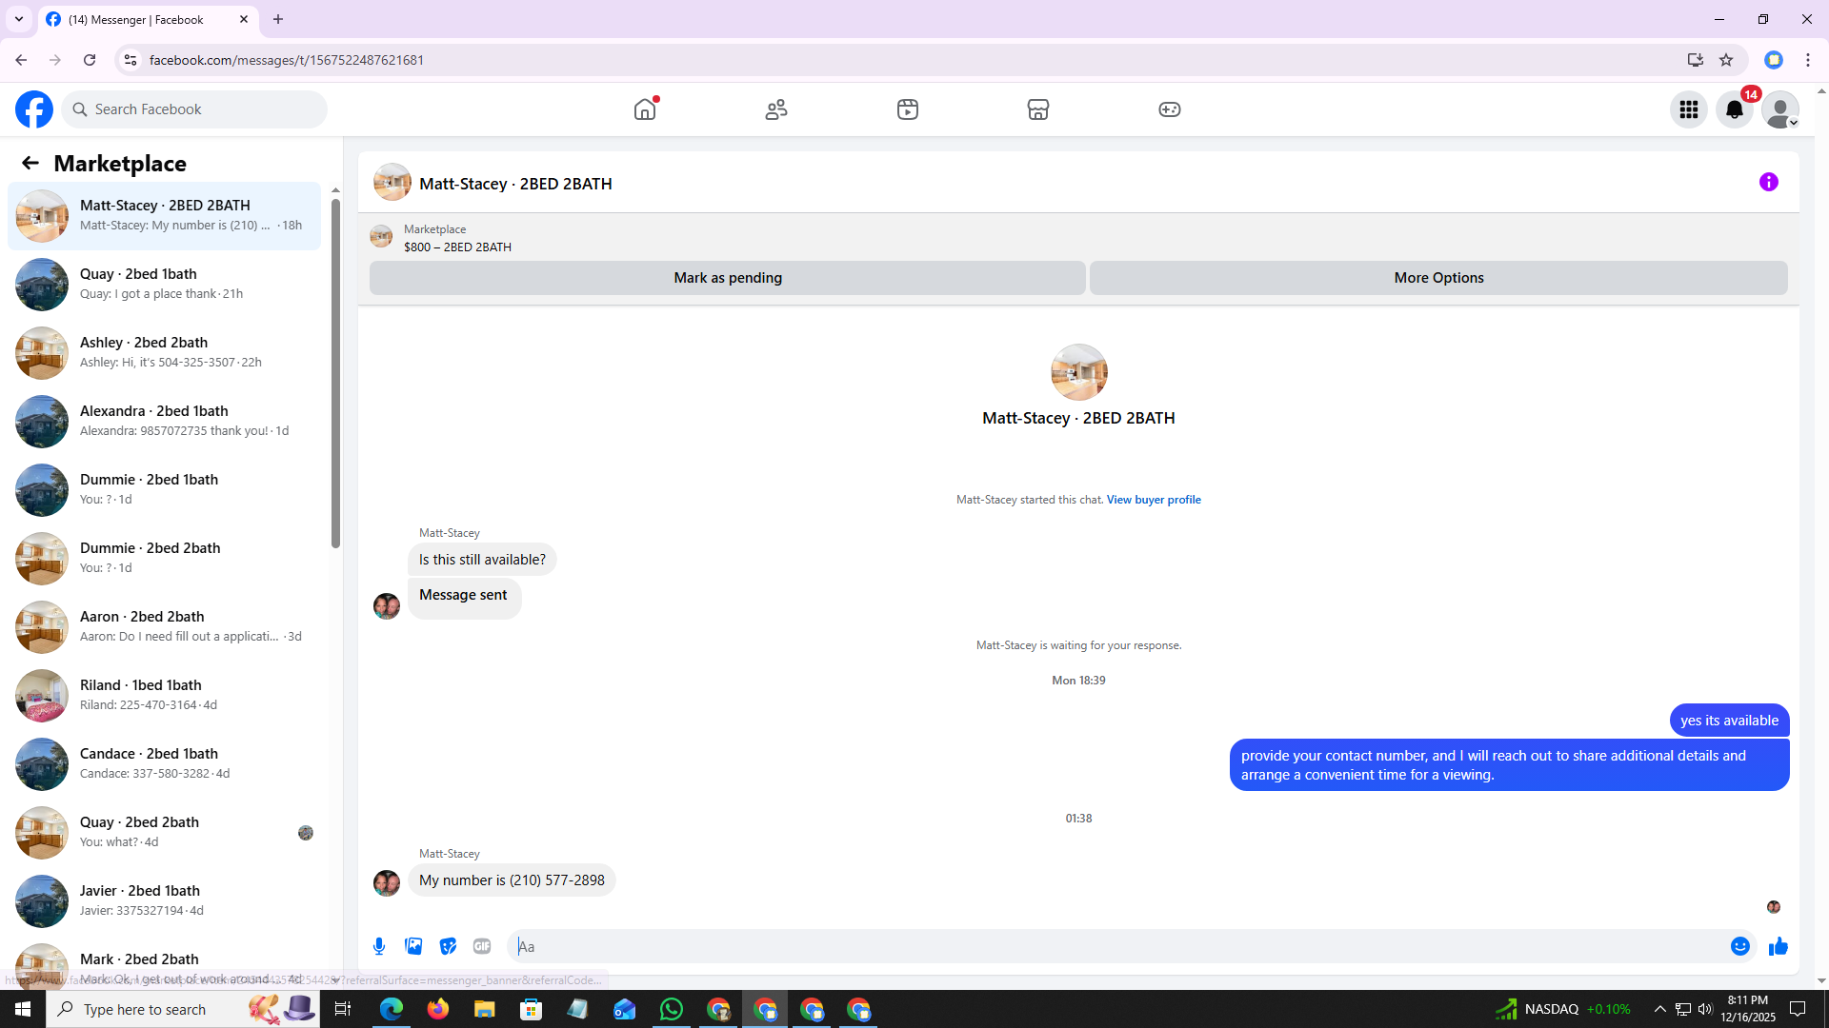Select Ashley · 2bed 2bath conversation

click(x=164, y=353)
